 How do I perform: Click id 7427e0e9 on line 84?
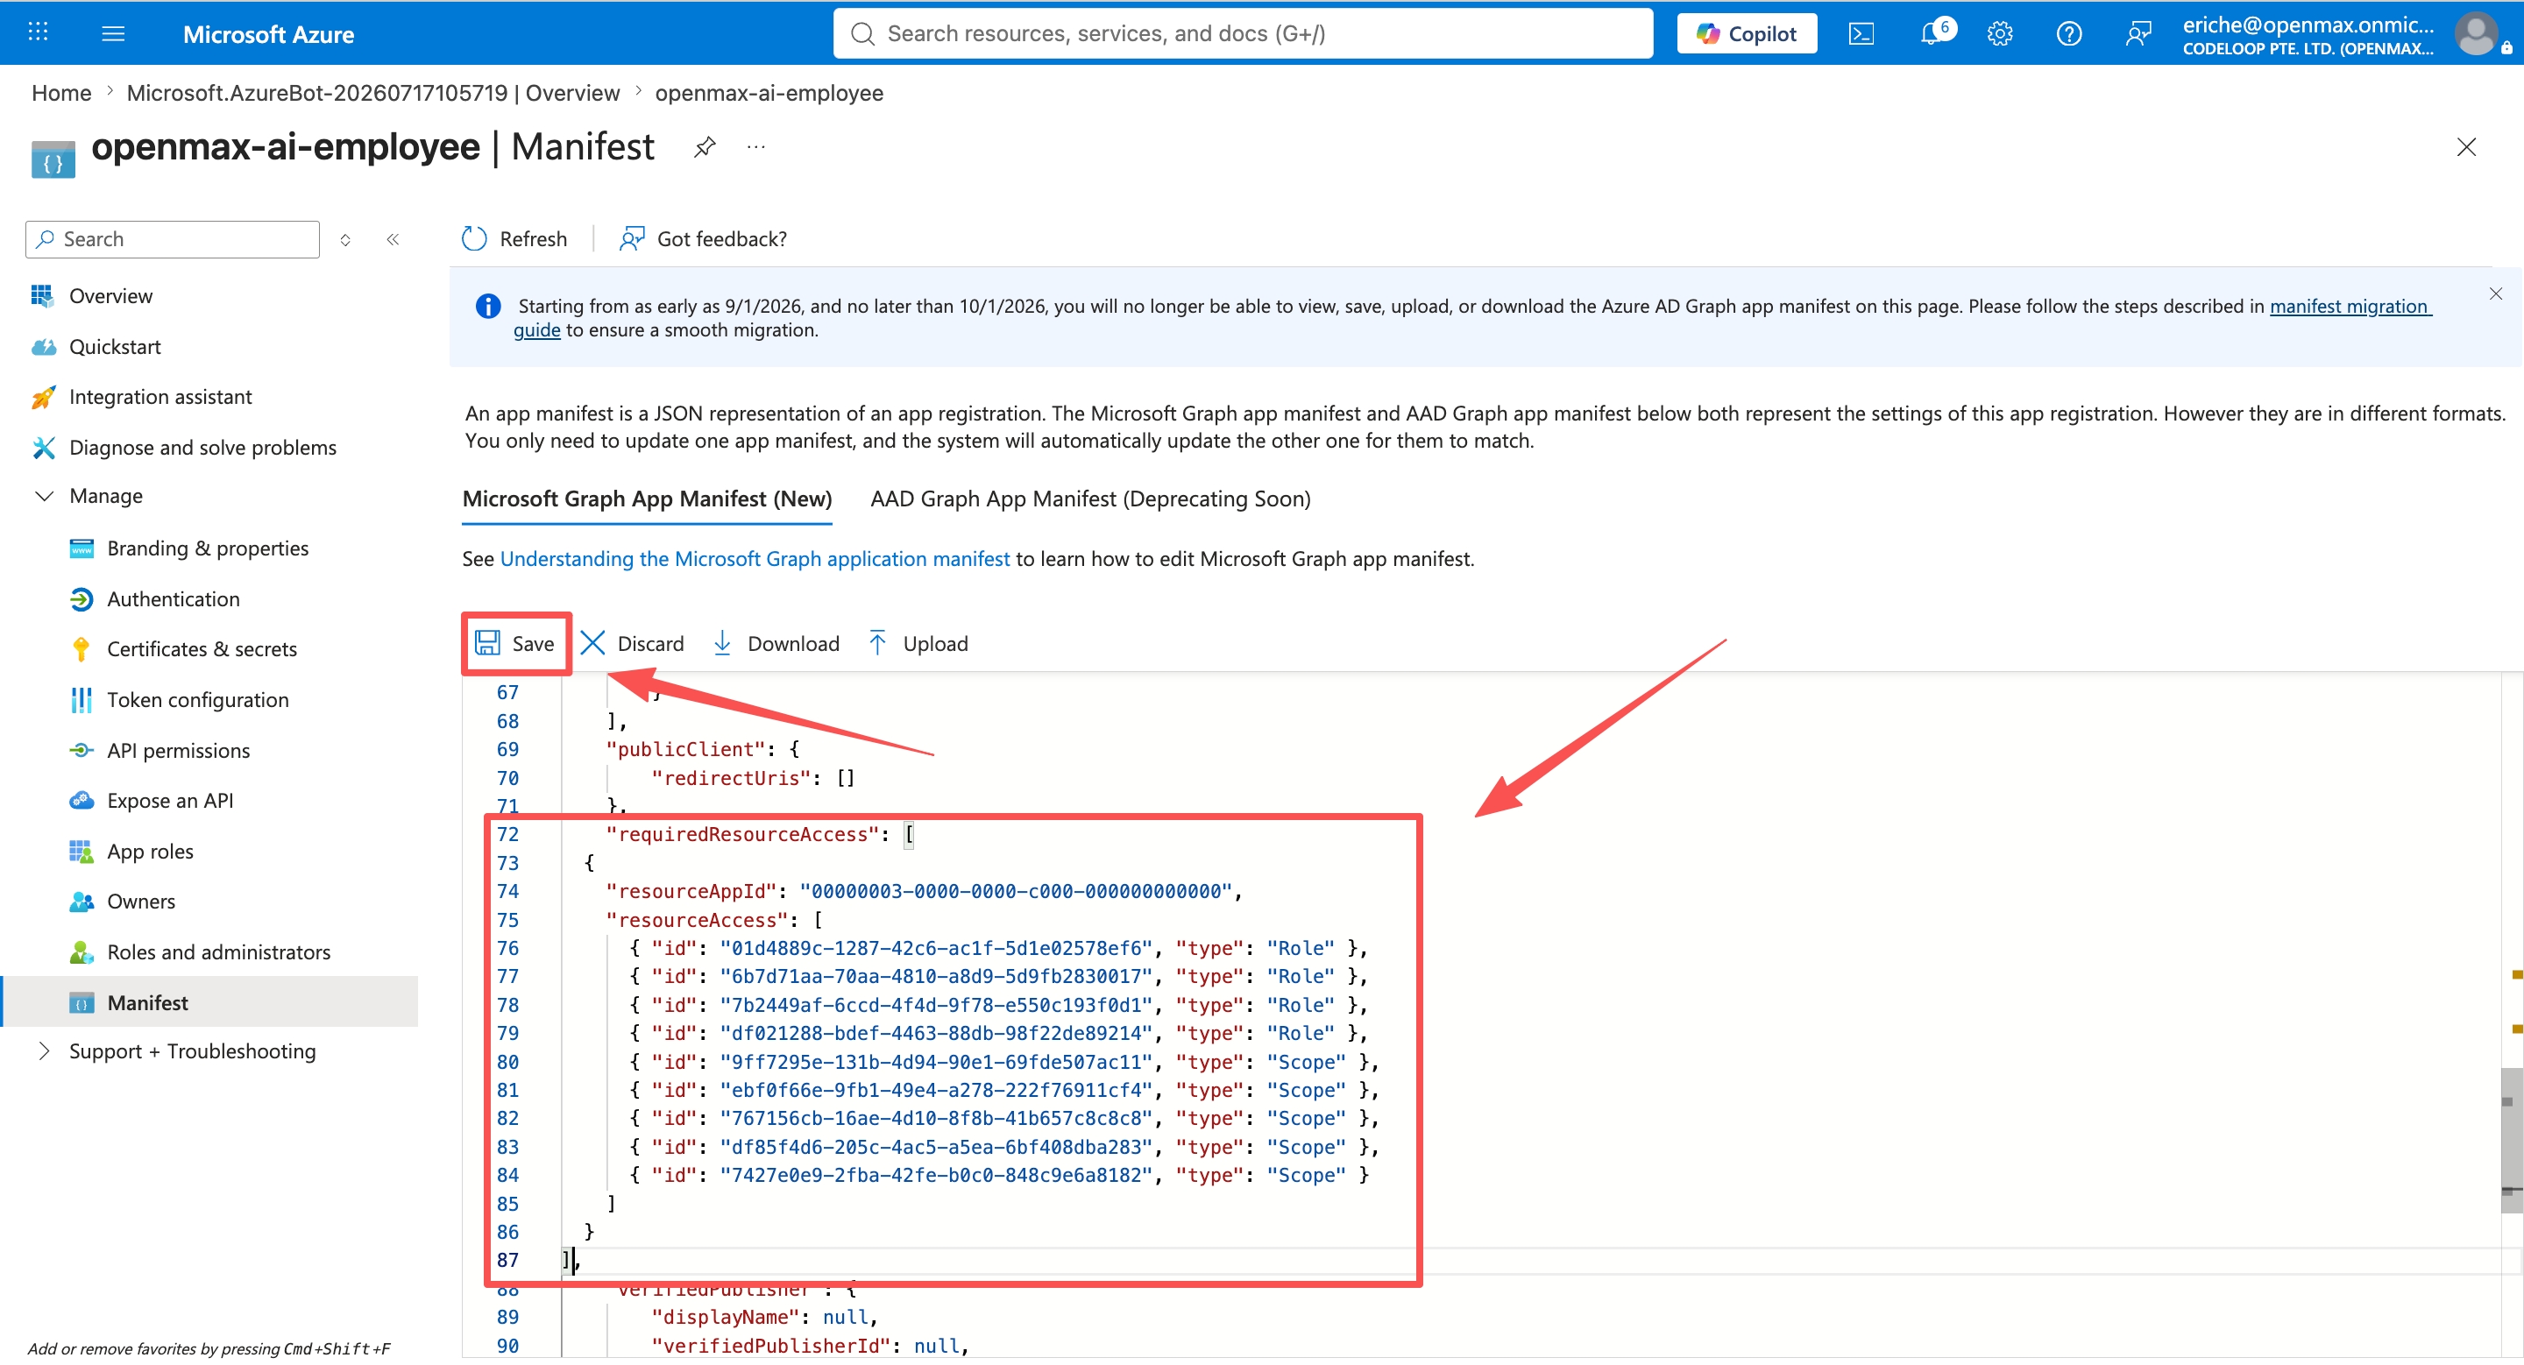(936, 1176)
